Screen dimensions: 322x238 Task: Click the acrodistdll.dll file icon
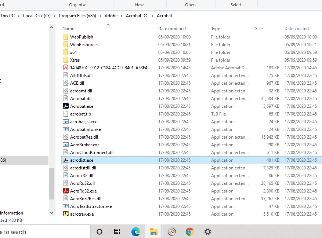point(66,168)
